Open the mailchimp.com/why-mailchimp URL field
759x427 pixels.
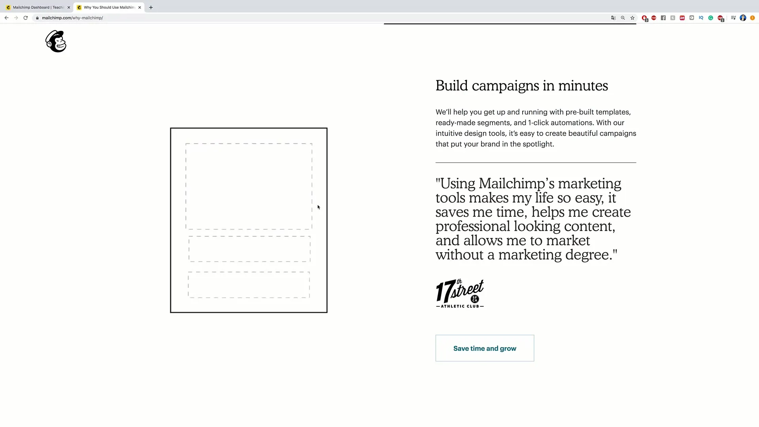coord(73,18)
